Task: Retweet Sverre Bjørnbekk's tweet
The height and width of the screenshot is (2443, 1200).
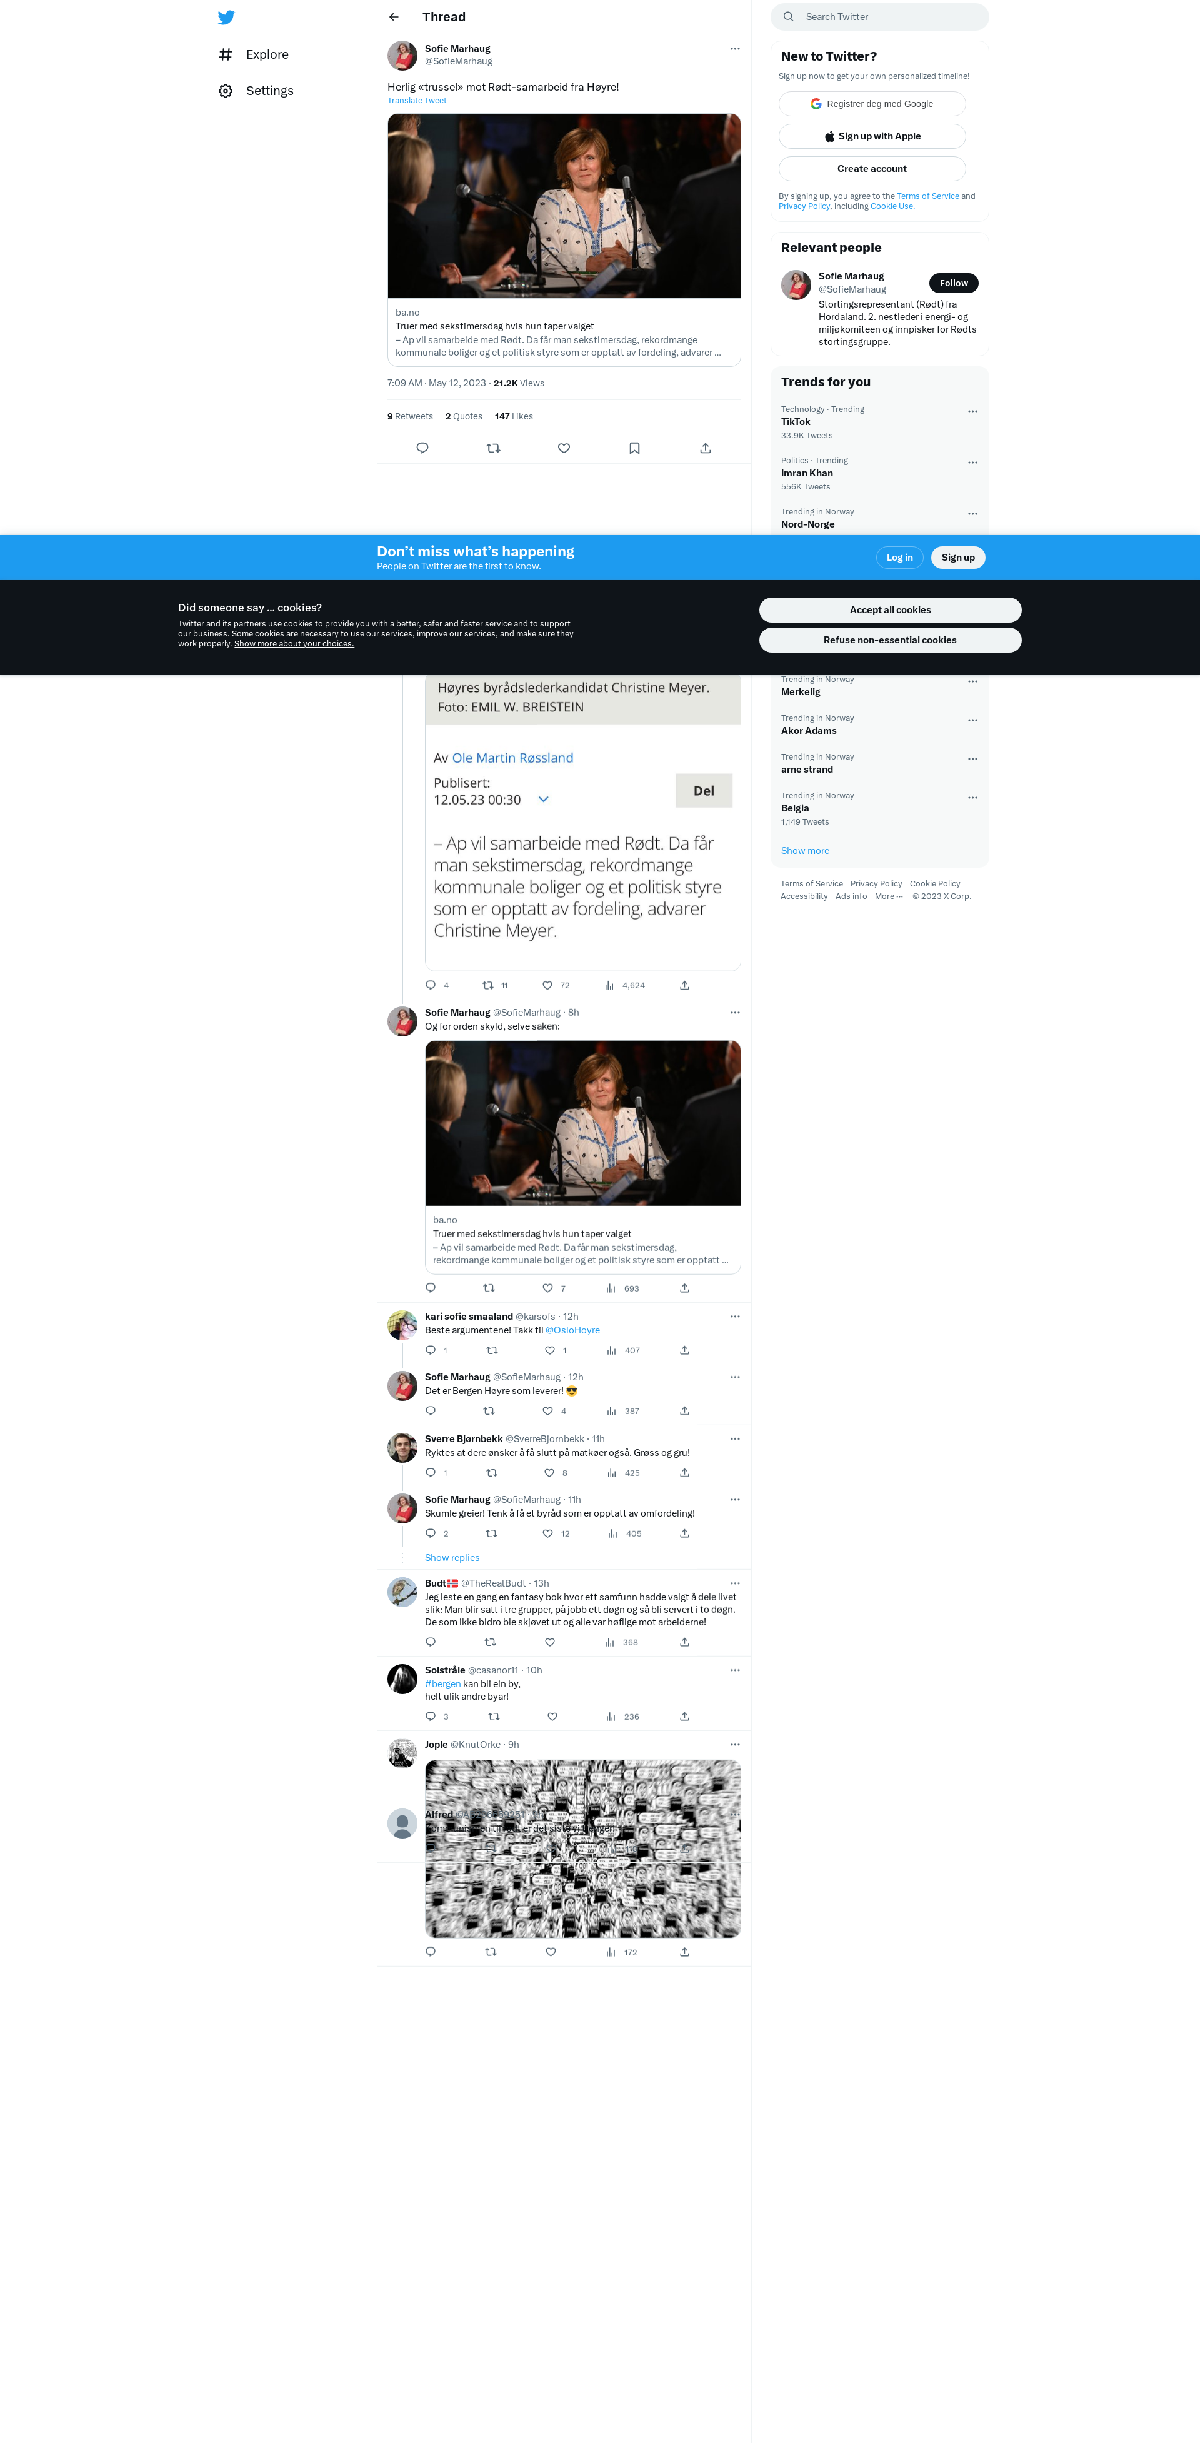Action: (492, 1473)
